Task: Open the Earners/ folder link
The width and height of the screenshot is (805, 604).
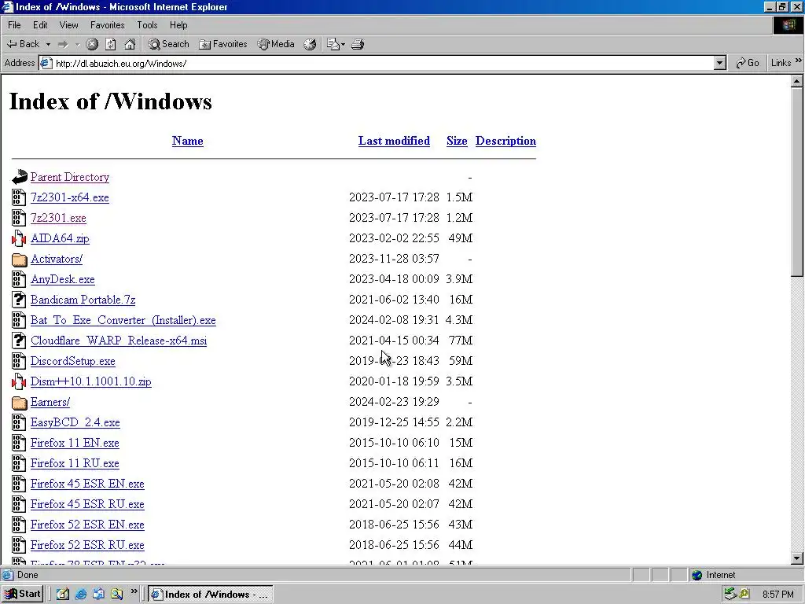Action: pos(50,402)
